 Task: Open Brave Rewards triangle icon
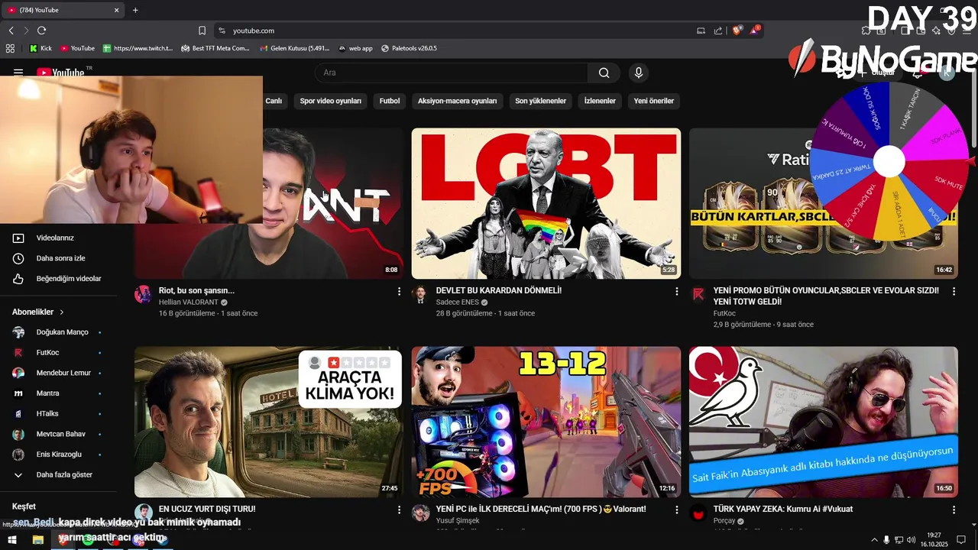pos(755,31)
